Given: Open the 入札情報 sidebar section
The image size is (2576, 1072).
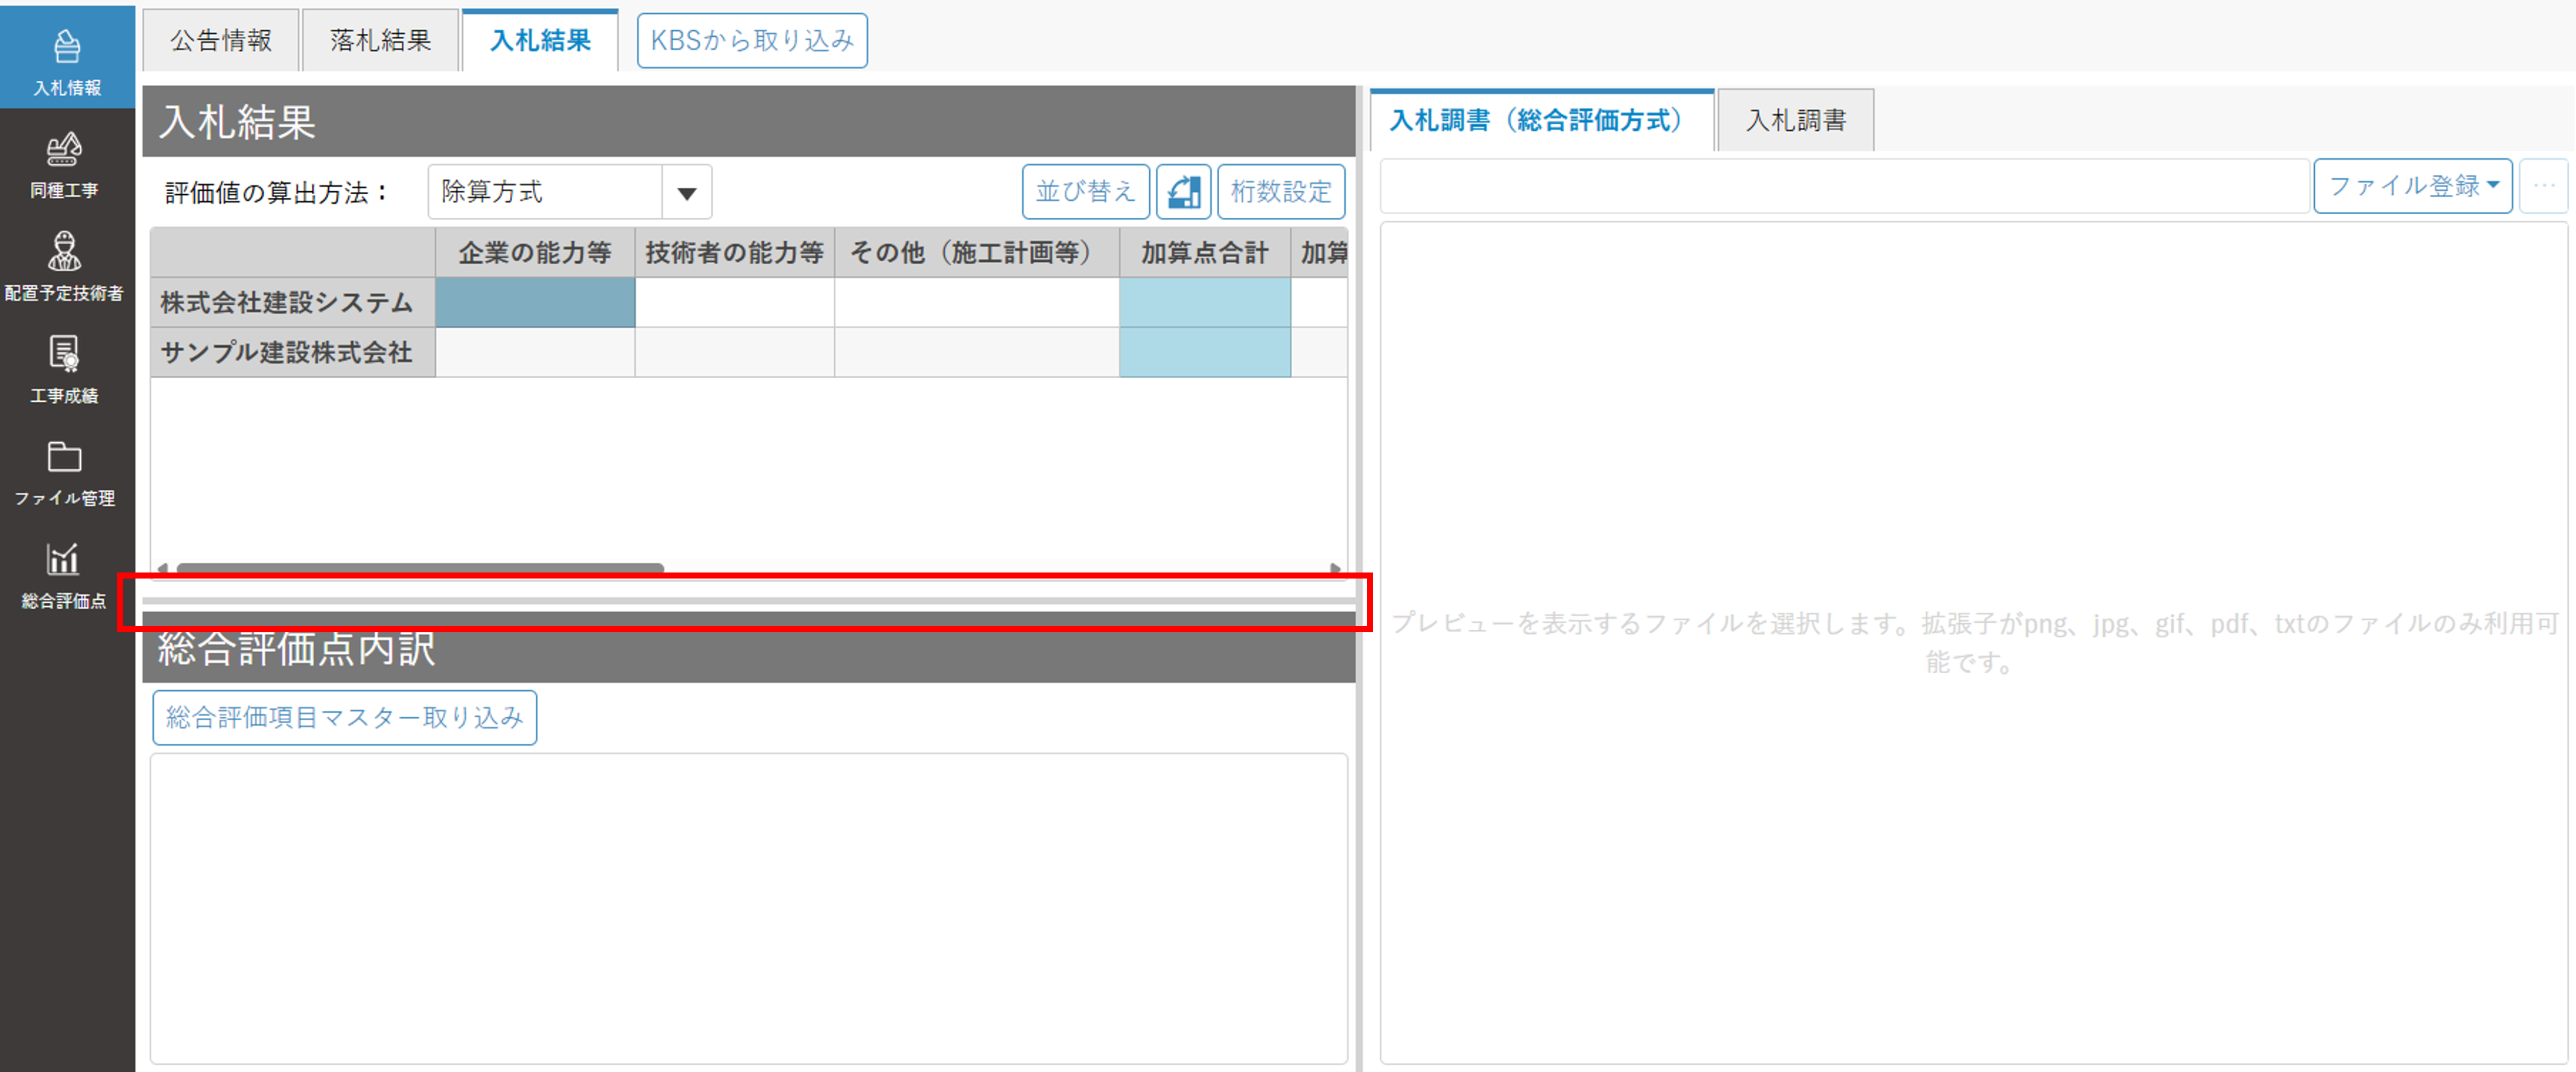Looking at the screenshot, I should click(66, 59).
